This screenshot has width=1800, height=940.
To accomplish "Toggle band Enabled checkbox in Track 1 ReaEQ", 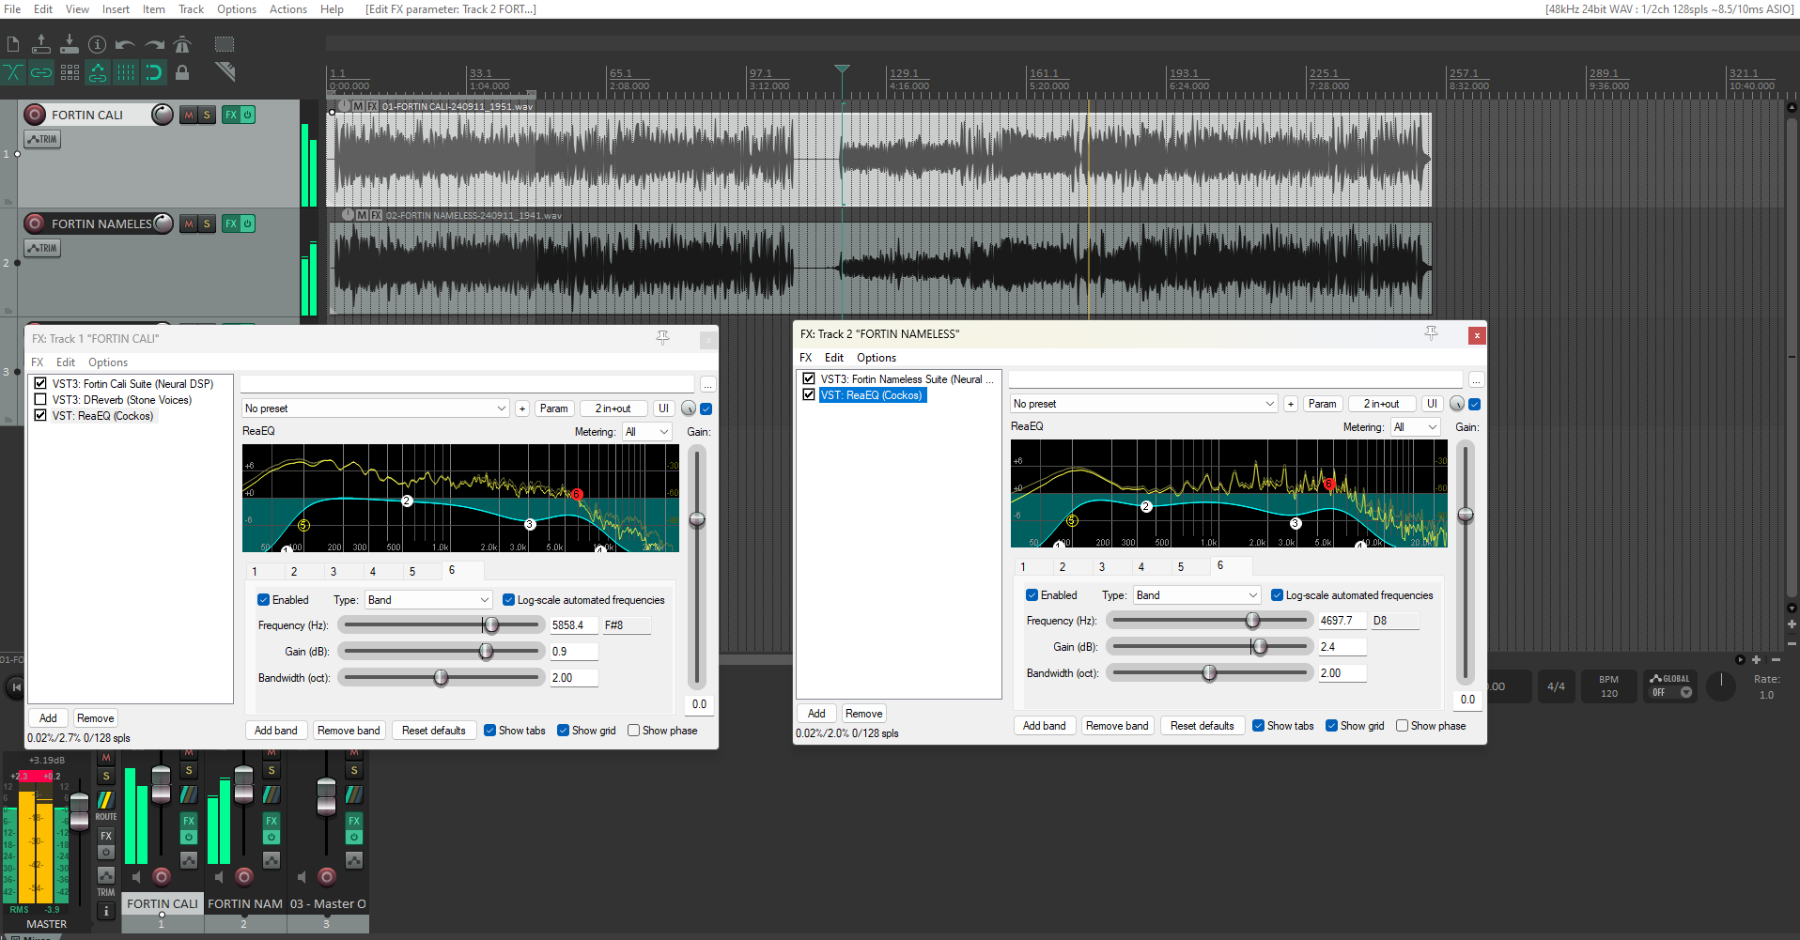I will click(x=264, y=600).
